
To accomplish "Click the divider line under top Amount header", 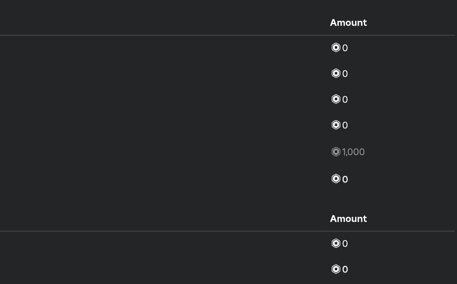I will [227, 35].
